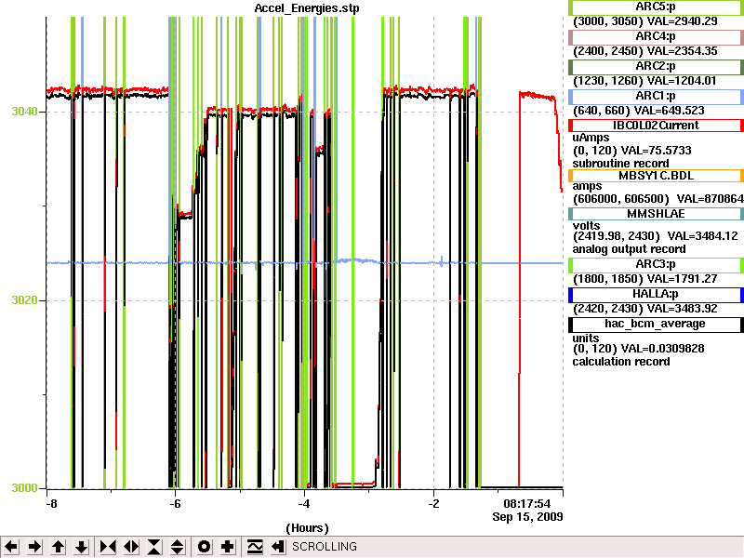Click the VAL=2354.35 reading under ARC4:p
This screenshot has width=744, height=558.
click(x=683, y=51)
